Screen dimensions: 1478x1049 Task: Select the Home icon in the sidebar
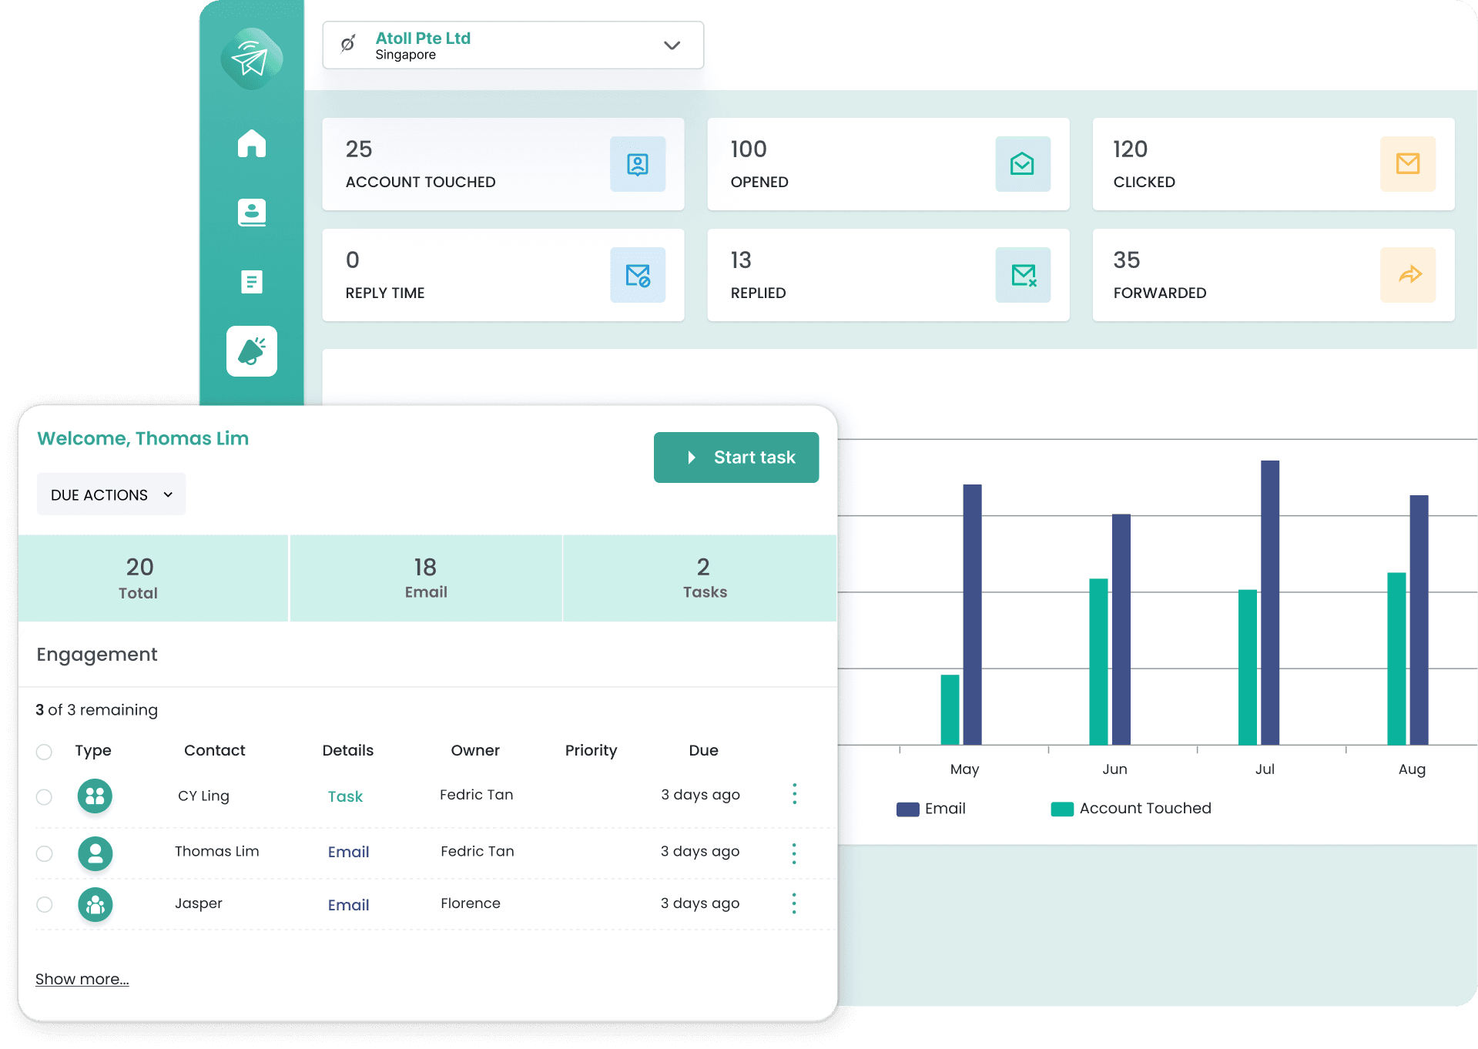[x=251, y=144]
